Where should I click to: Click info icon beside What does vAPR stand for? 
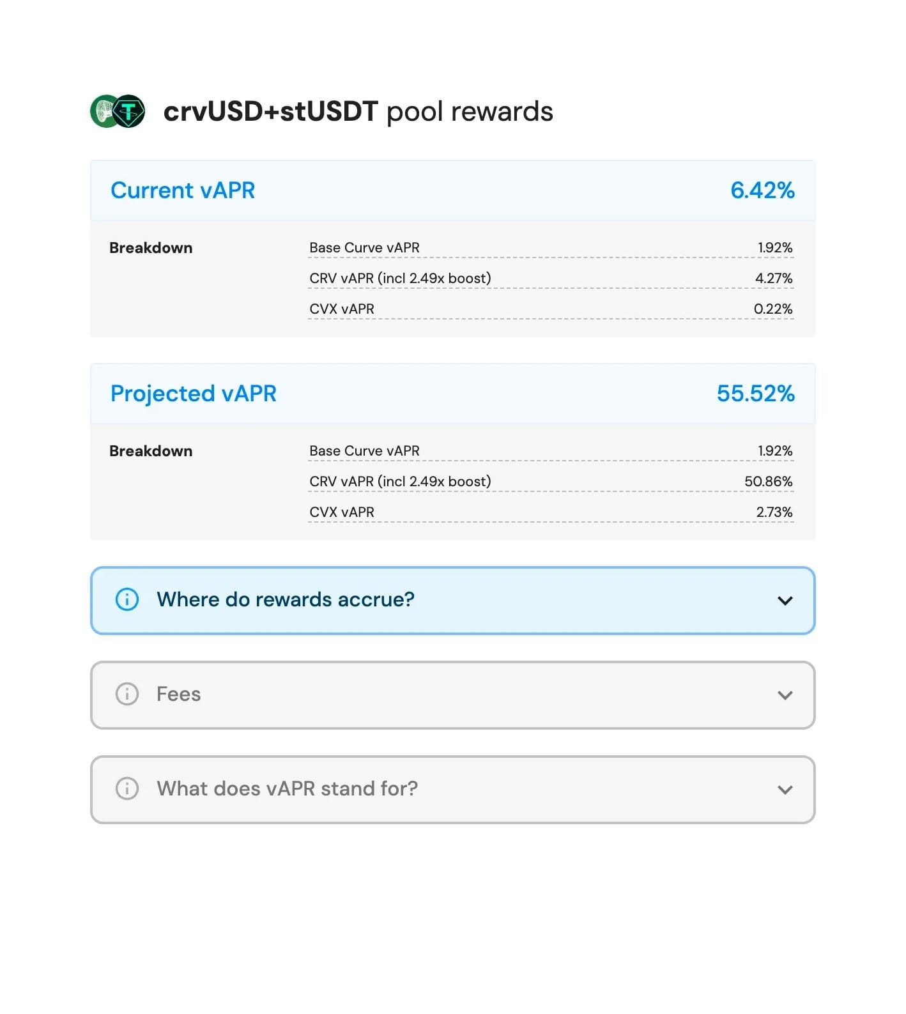pyautogui.click(x=127, y=788)
